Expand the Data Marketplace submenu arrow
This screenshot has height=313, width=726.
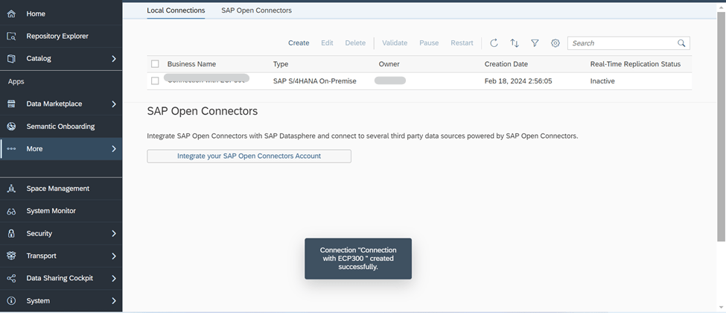point(114,104)
